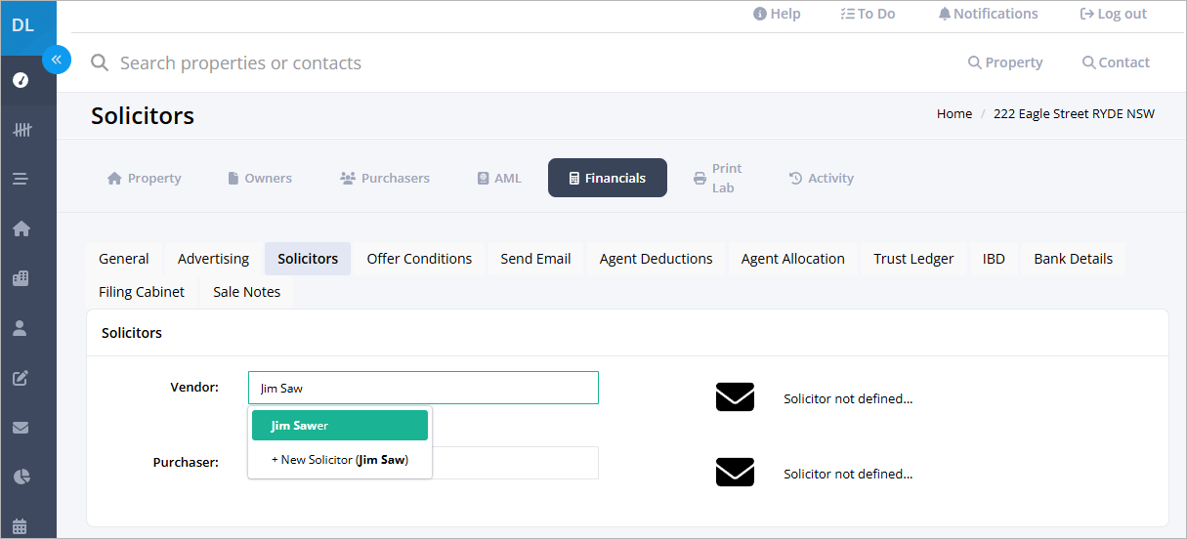
Task: Click the Log out link
Action: (x=1113, y=14)
